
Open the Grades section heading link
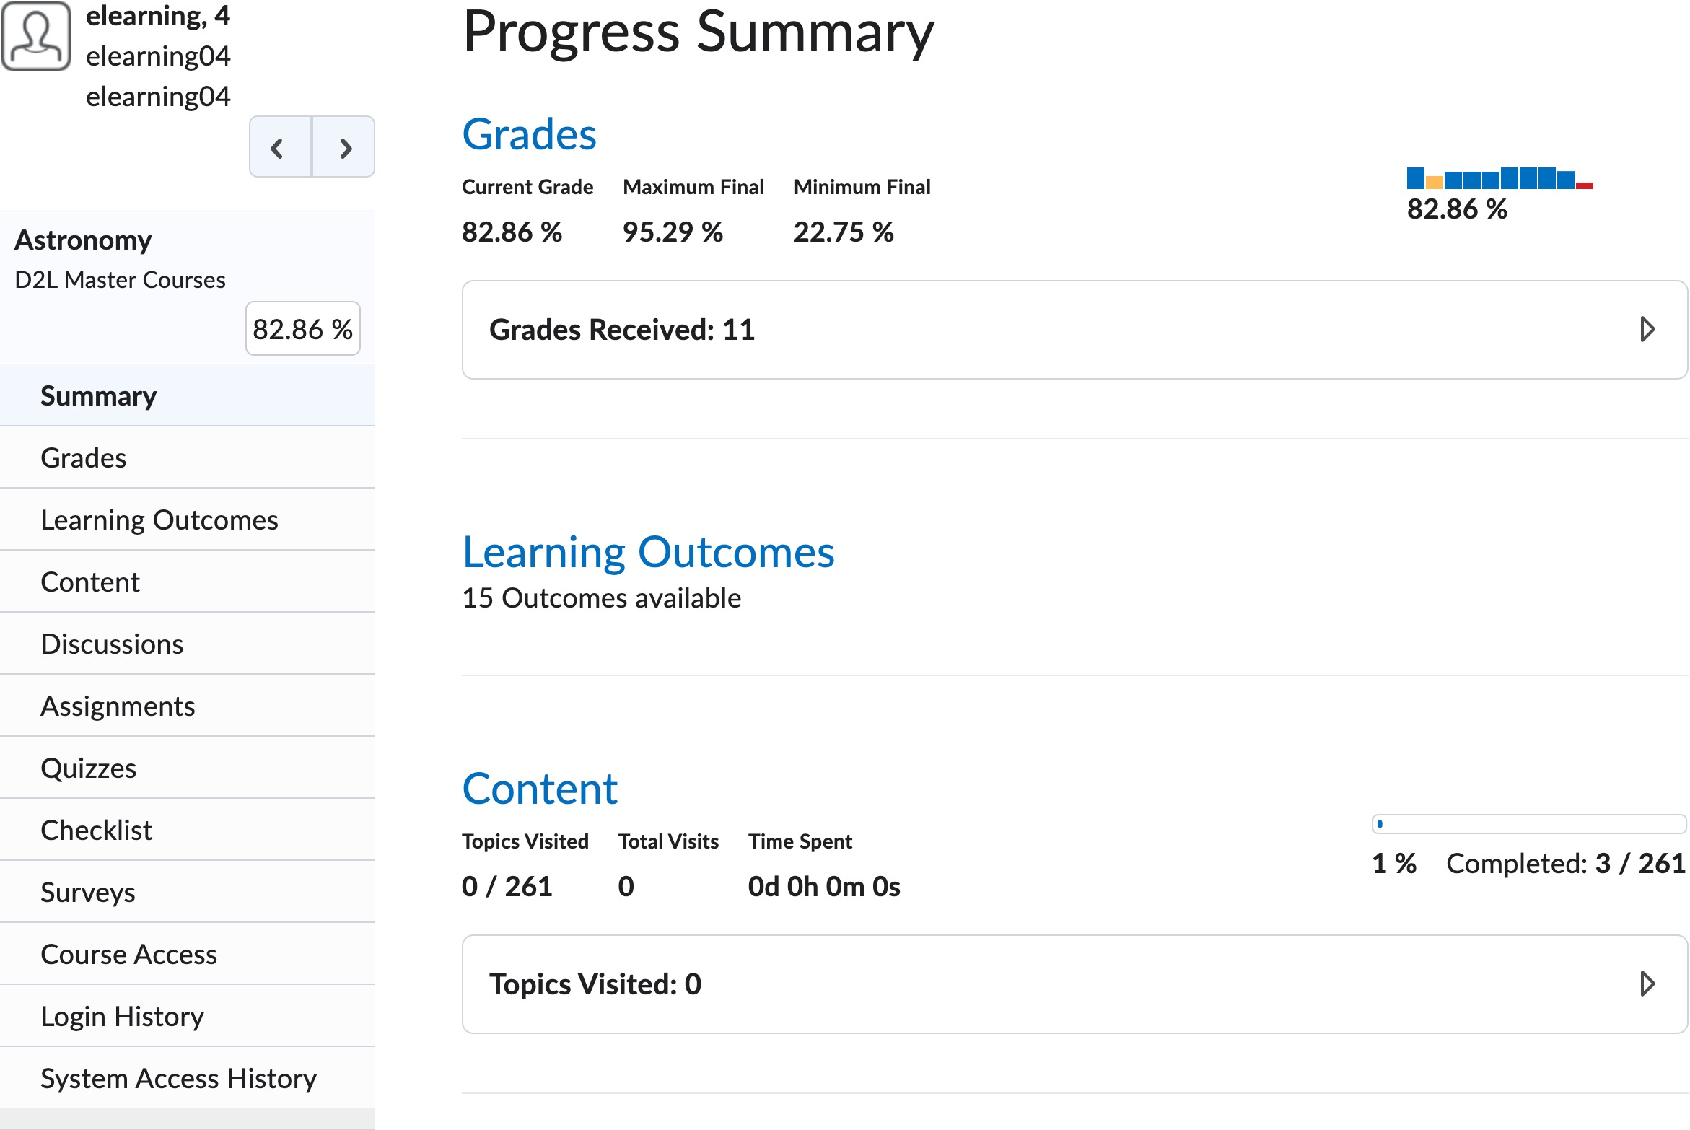(x=529, y=134)
